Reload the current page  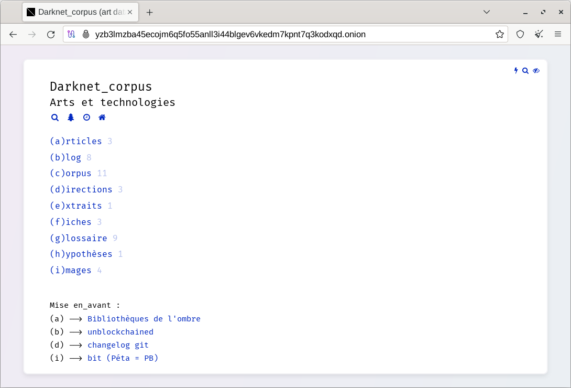tap(51, 35)
